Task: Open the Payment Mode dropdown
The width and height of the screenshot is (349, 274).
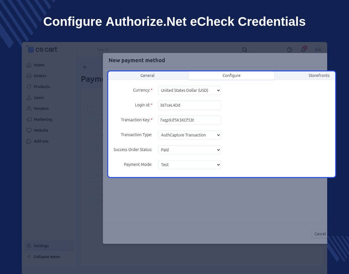Action: pos(189,165)
